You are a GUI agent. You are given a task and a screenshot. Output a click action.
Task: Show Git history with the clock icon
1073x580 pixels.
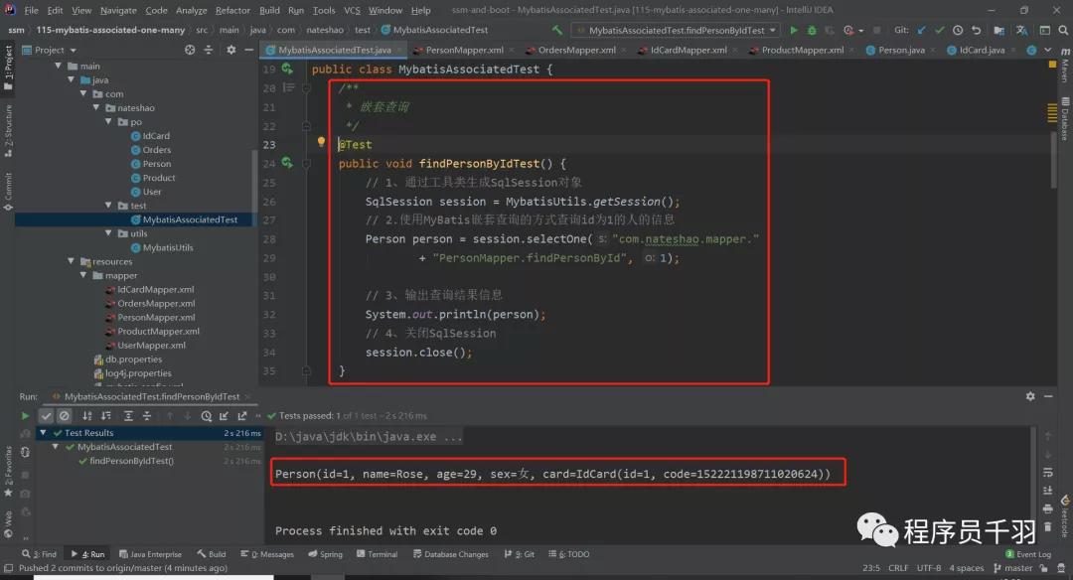(958, 30)
